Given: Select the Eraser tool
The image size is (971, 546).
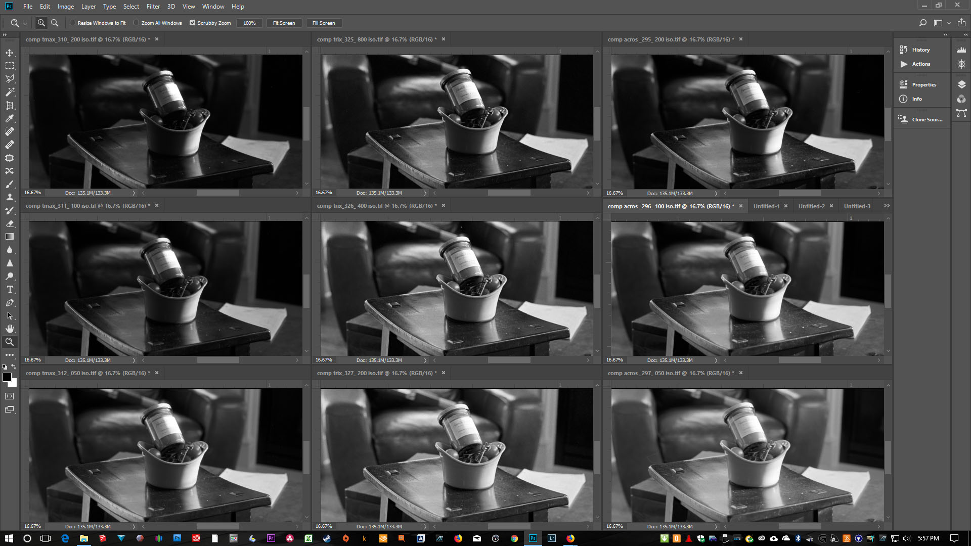Looking at the screenshot, I should [x=10, y=223].
